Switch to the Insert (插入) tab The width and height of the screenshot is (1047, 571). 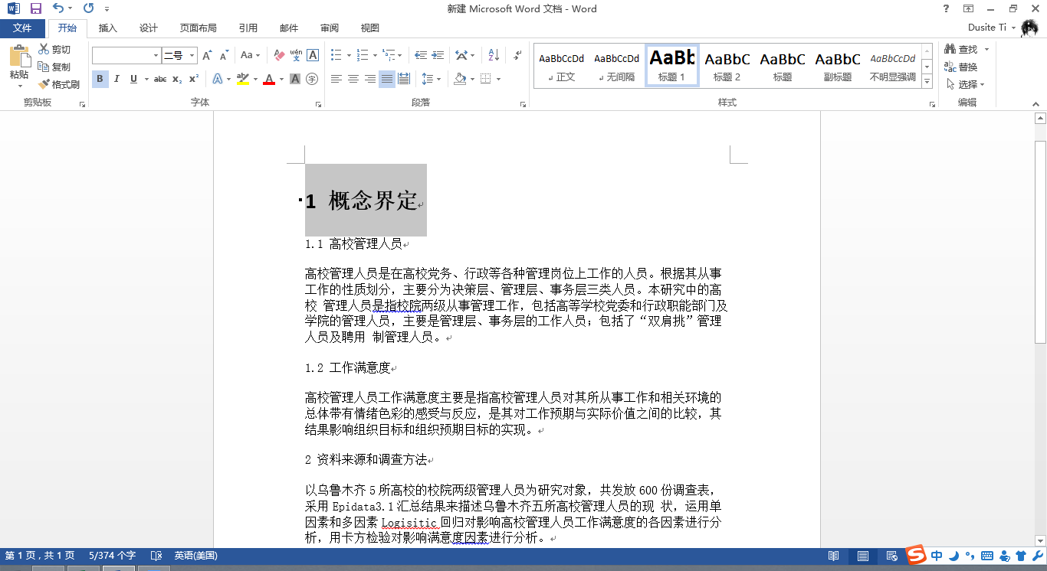pos(108,28)
